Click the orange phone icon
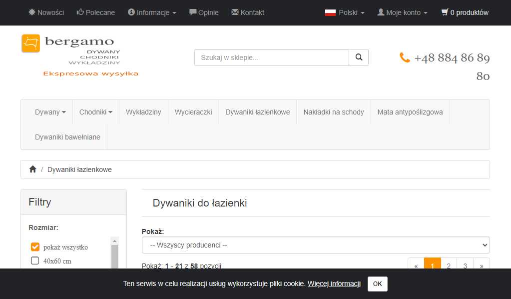The width and height of the screenshot is (511, 299). pos(405,57)
